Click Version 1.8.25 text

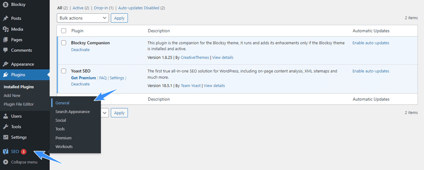(160, 57)
